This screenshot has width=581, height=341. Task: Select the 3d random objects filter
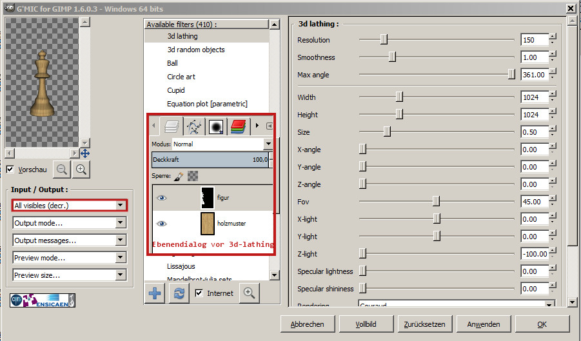pyautogui.click(x=196, y=50)
